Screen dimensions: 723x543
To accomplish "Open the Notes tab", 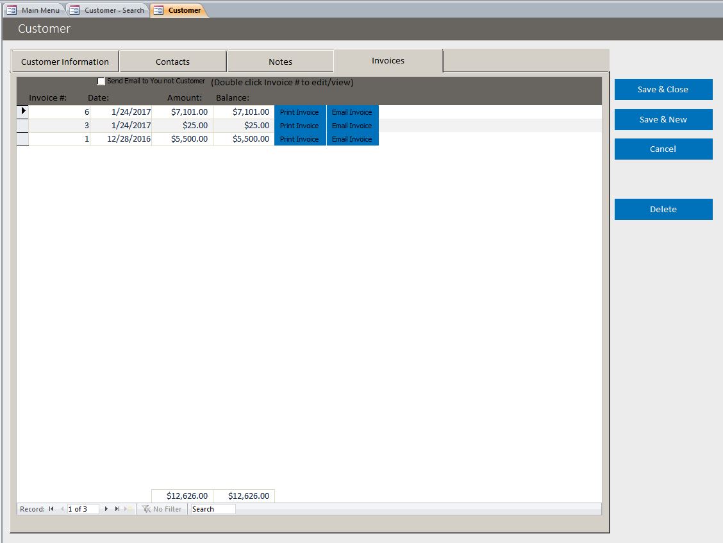I will point(280,61).
